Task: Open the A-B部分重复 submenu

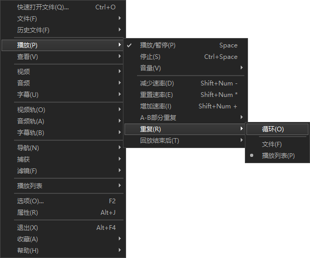Action: coord(185,118)
